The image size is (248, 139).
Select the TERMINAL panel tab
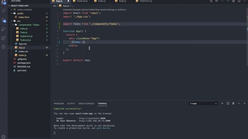[102, 103]
